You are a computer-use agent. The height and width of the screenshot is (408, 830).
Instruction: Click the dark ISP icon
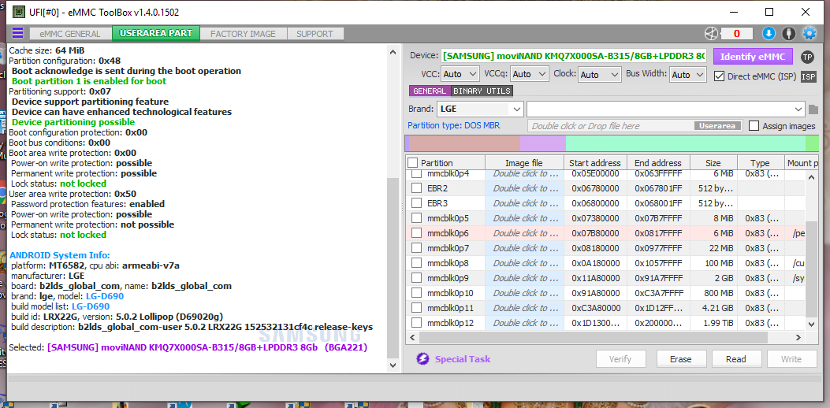click(808, 76)
